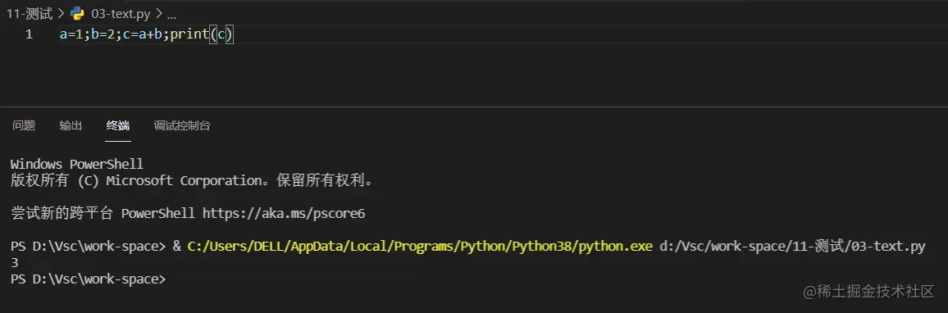Switch to the 问题 panel tab

(x=24, y=125)
